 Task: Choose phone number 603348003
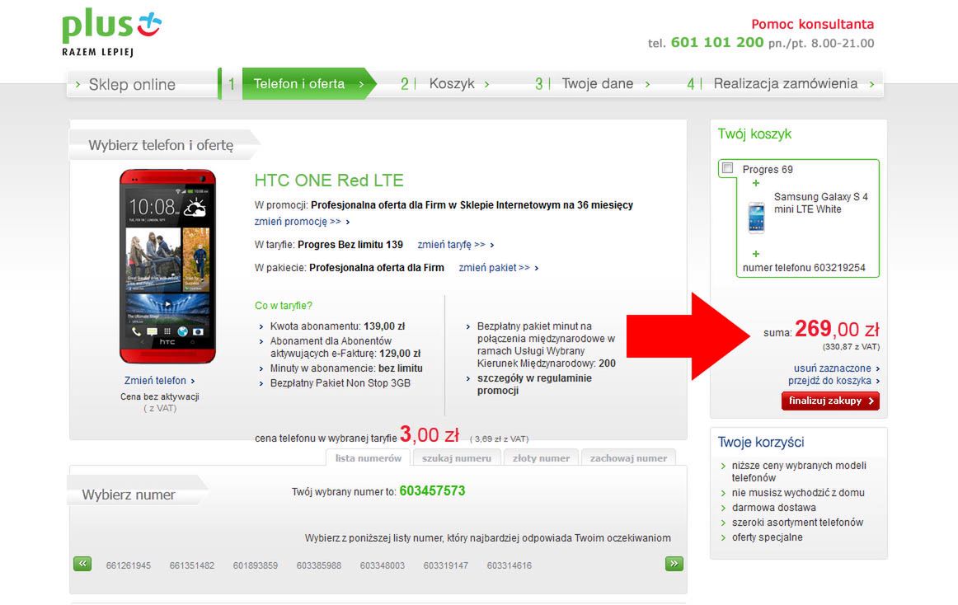click(383, 566)
